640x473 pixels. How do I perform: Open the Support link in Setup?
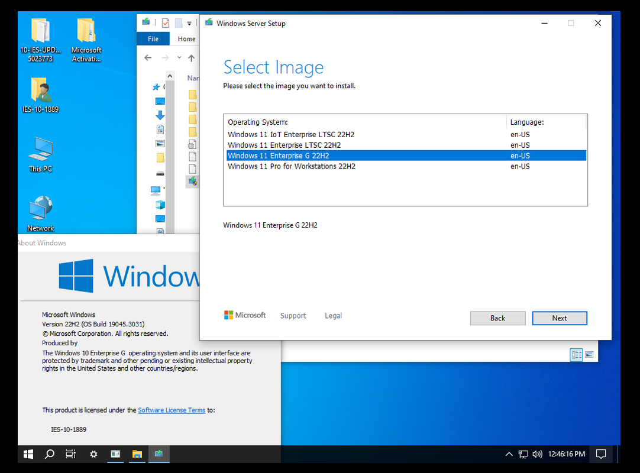coord(293,316)
